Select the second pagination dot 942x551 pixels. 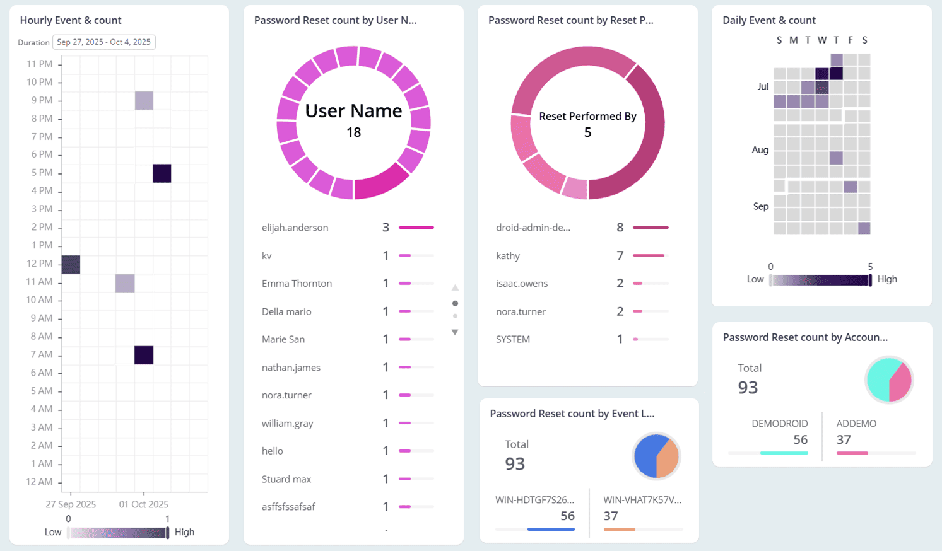[x=455, y=316]
